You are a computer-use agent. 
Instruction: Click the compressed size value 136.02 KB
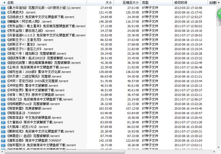(132, 72)
